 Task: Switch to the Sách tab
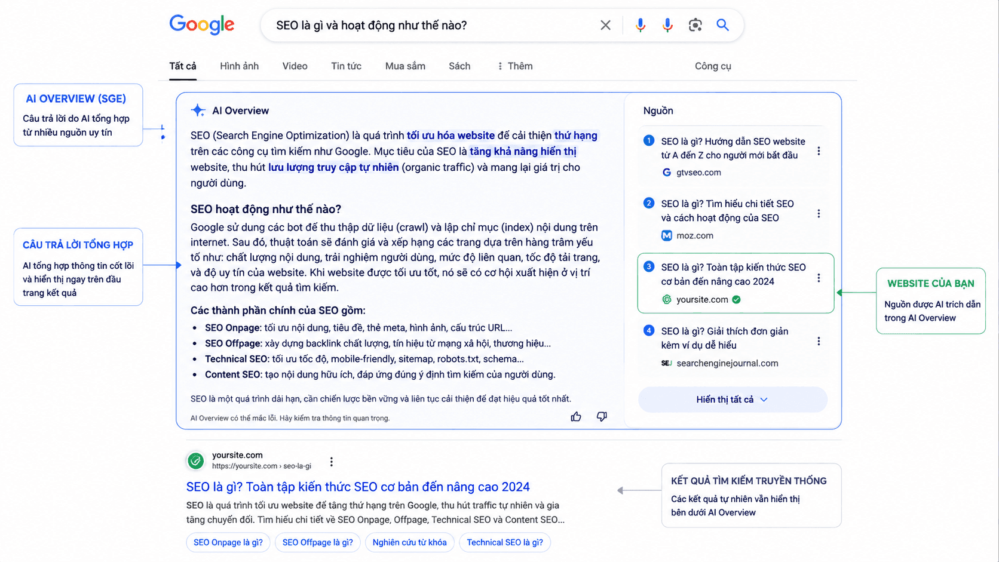coord(459,66)
